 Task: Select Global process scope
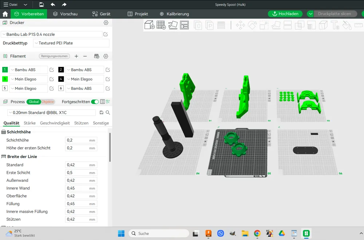33,102
